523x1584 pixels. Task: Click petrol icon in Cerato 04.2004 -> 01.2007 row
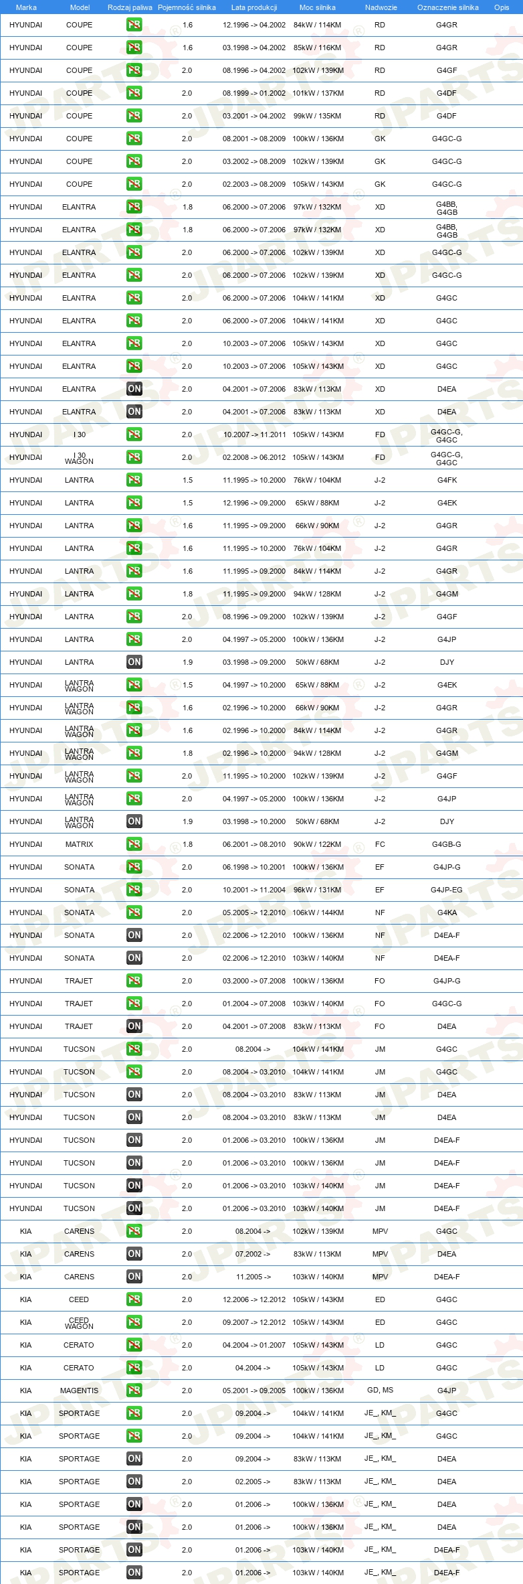134,1345
